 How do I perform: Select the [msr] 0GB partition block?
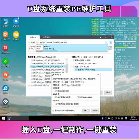click(x=39, y=48)
